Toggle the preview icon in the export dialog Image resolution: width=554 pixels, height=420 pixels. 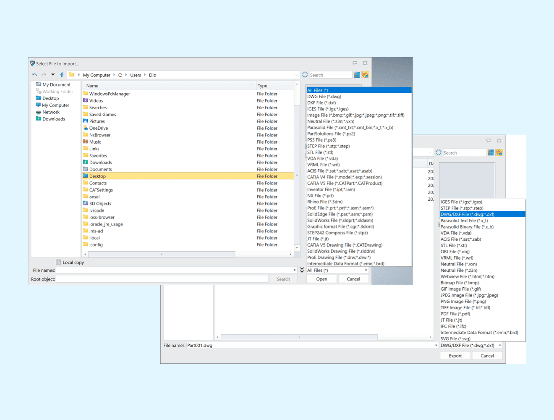[x=499, y=152]
